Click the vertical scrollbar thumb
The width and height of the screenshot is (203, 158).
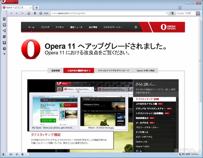[x=200, y=61]
